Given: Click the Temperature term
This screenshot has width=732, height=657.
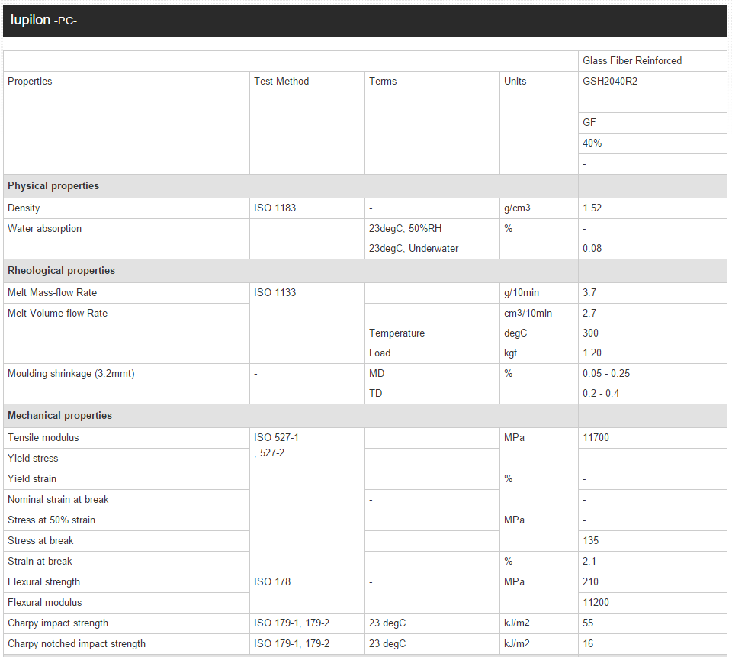Looking at the screenshot, I should coord(396,333).
